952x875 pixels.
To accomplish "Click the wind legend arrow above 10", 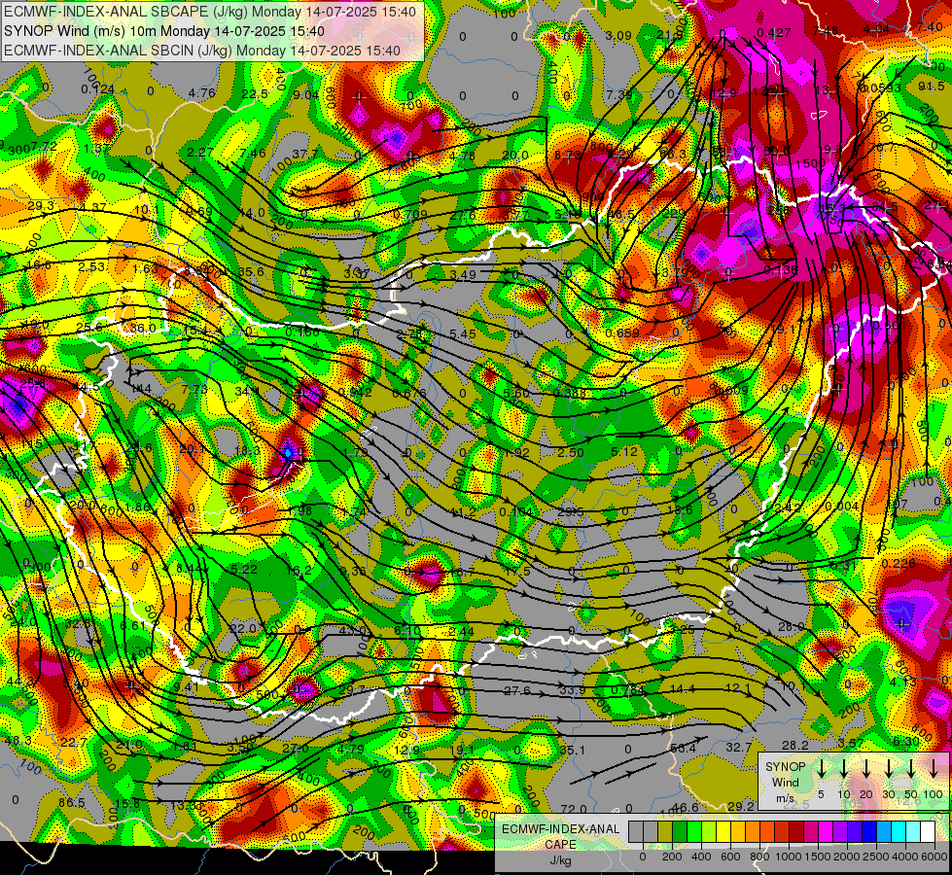I will click(843, 769).
